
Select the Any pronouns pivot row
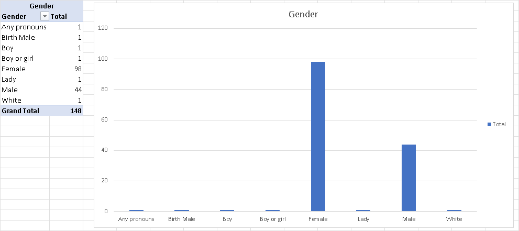point(24,27)
